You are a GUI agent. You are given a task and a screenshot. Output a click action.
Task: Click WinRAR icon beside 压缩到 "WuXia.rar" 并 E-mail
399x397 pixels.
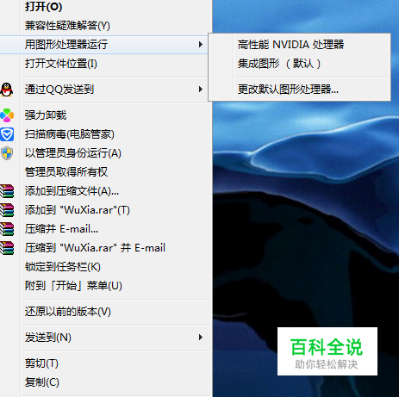[x=7, y=248]
